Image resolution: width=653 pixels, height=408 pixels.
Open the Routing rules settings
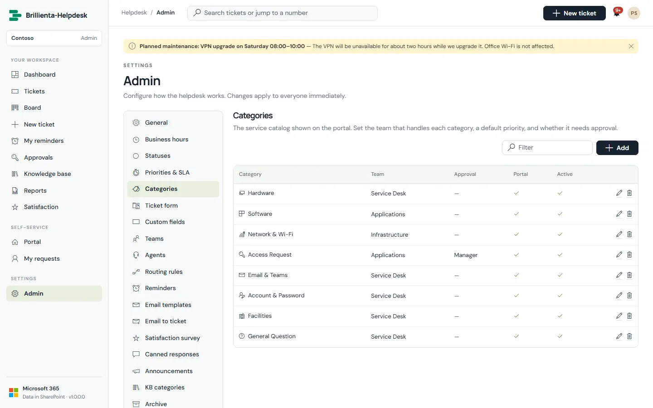coord(173,272)
